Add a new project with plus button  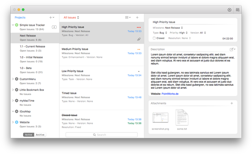[x=51, y=18]
